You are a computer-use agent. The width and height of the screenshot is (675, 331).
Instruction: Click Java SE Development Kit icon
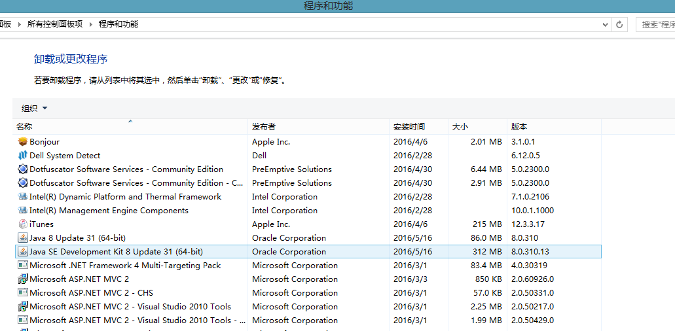coord(23,251)
